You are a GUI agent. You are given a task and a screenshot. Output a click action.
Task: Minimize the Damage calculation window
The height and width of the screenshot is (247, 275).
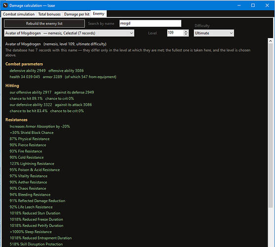pos(239,5)
